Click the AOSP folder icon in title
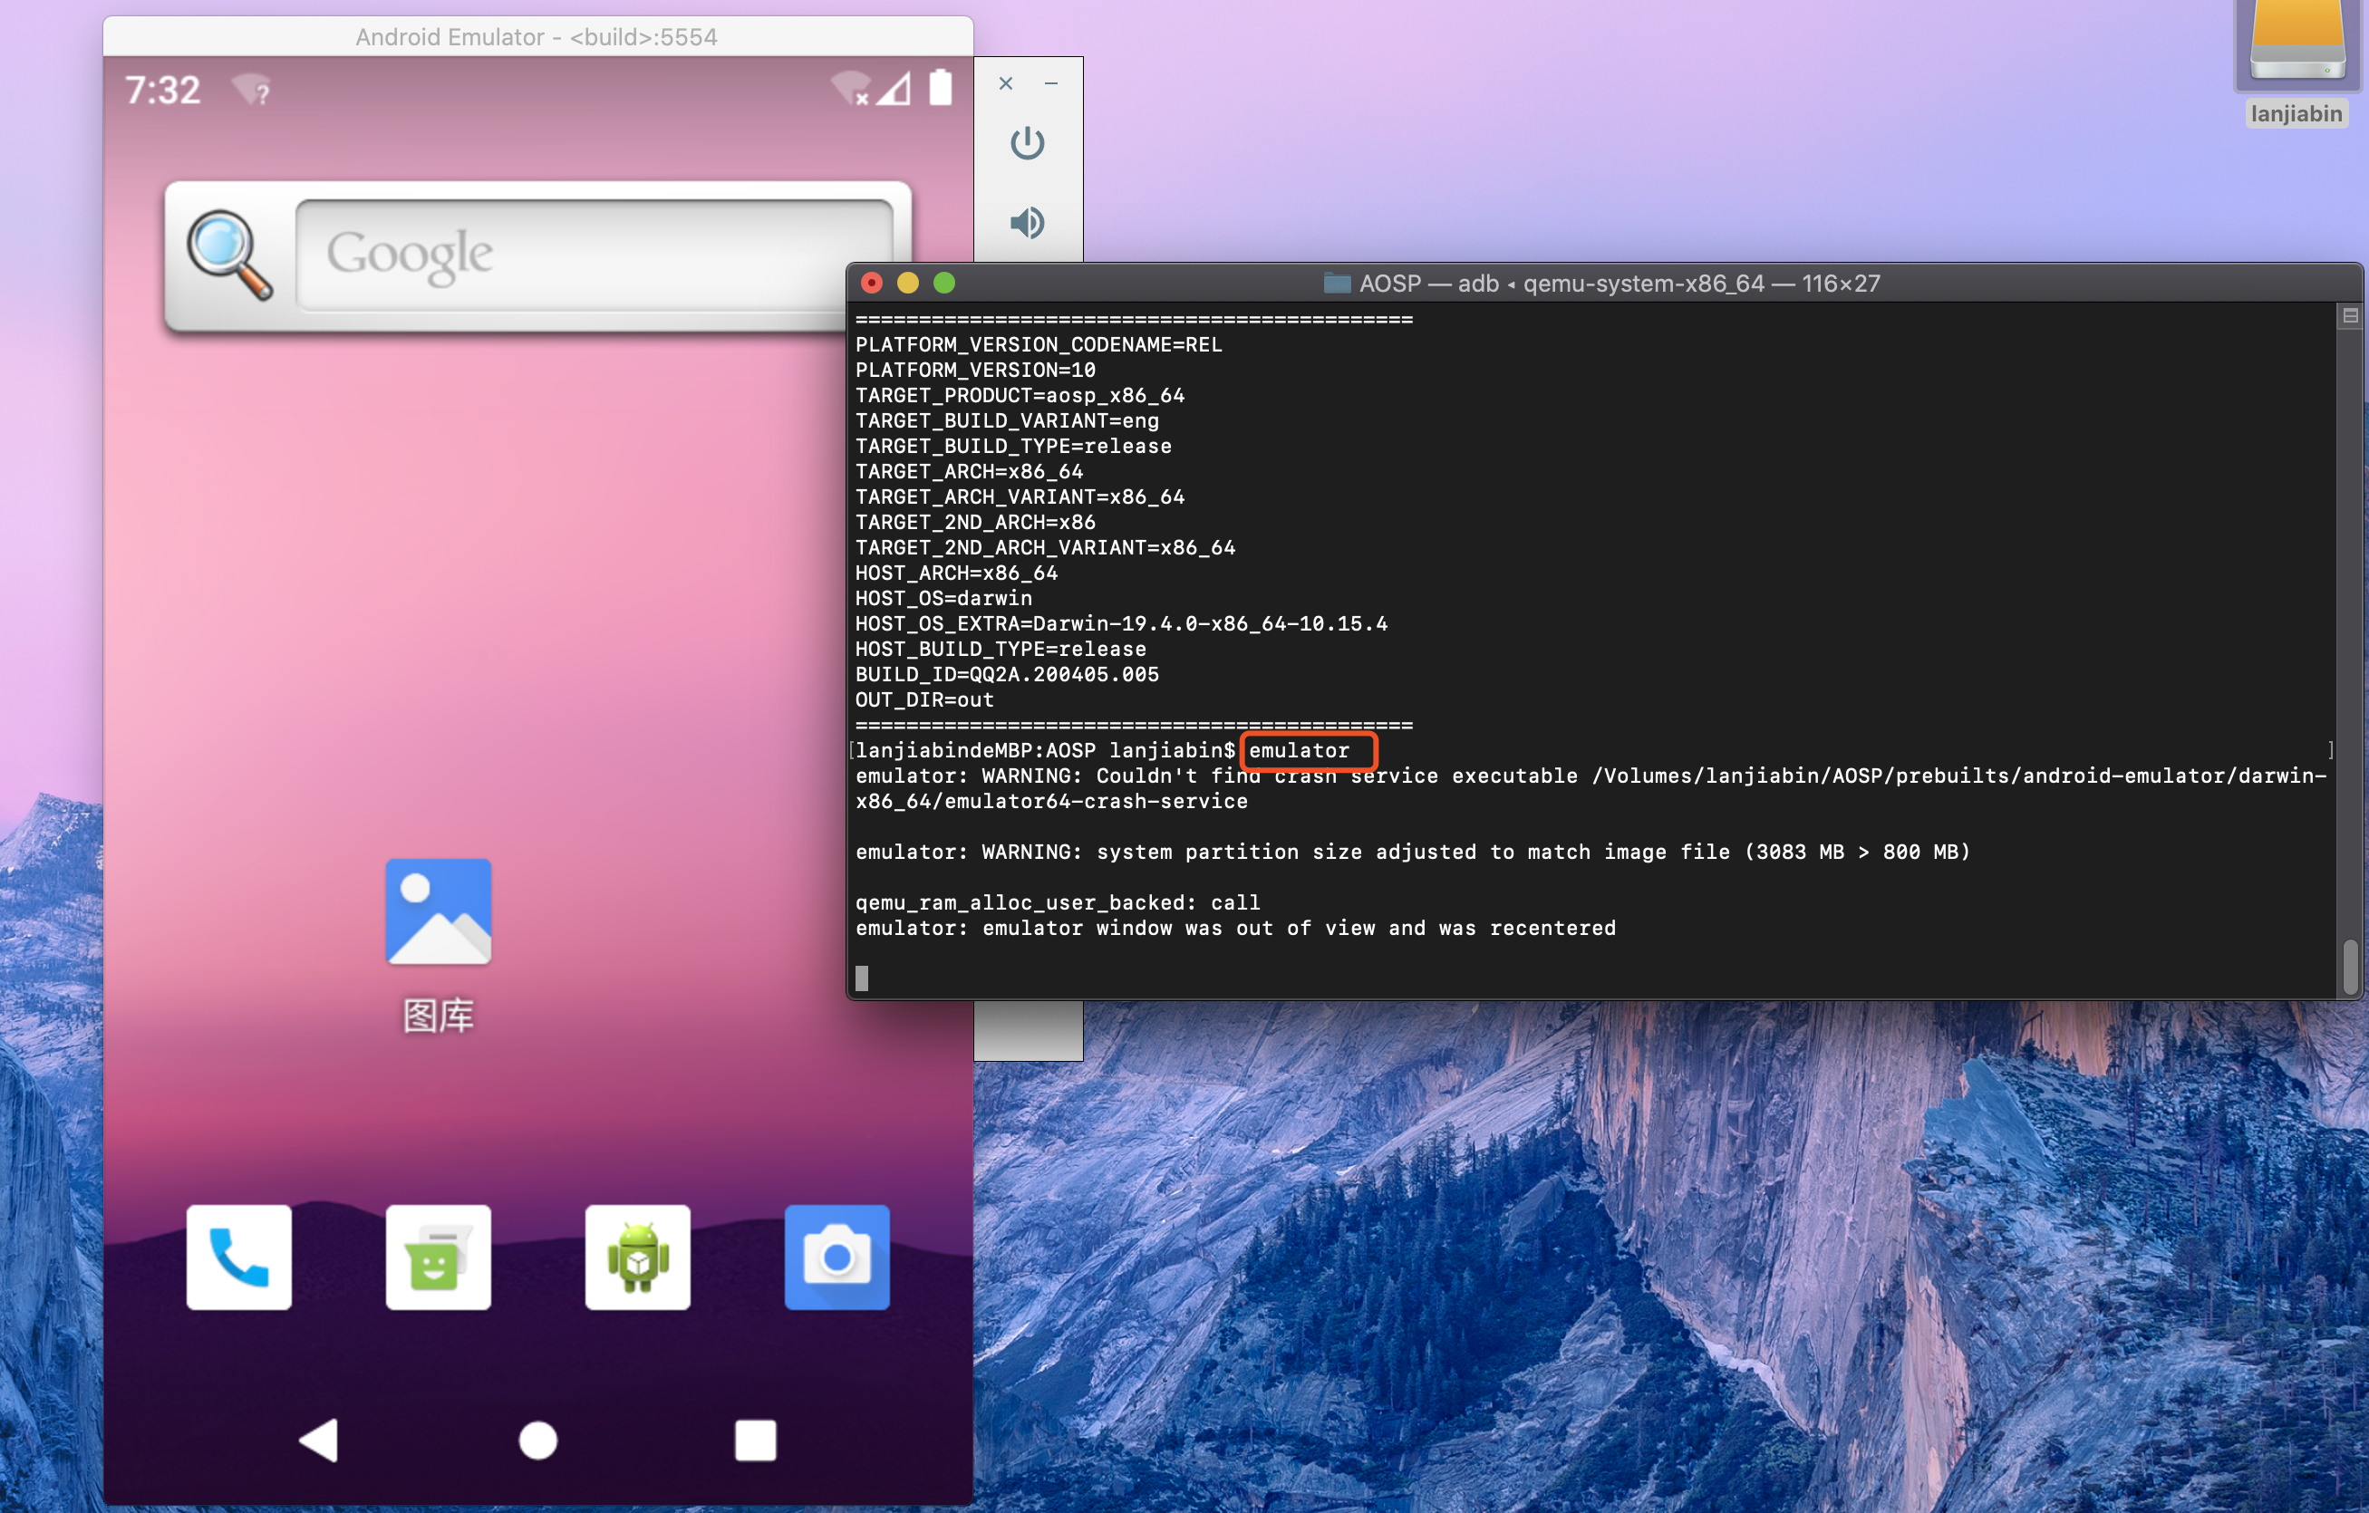 pyautogui.click(x=1336, y=284)
